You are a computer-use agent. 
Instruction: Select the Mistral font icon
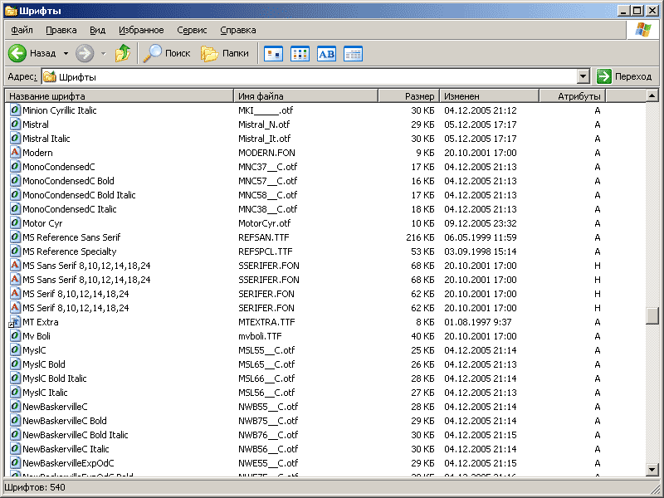(x=15, y=124)
